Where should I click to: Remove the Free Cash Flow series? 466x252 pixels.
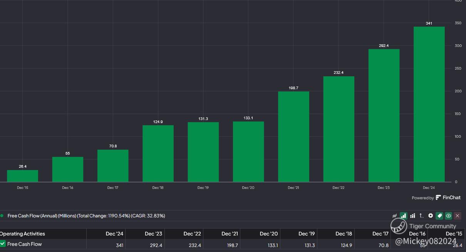pyautogui.click(x=458, y=216)
